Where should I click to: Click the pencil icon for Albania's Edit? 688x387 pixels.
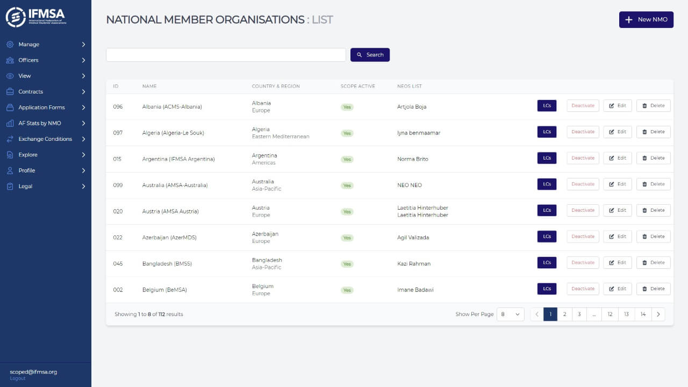click(612, 106)
